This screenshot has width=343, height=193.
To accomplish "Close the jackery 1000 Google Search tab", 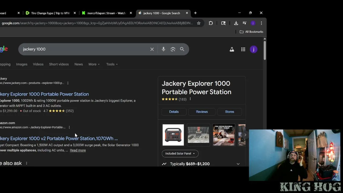I will pyautogui.click(x=187, y=13).
